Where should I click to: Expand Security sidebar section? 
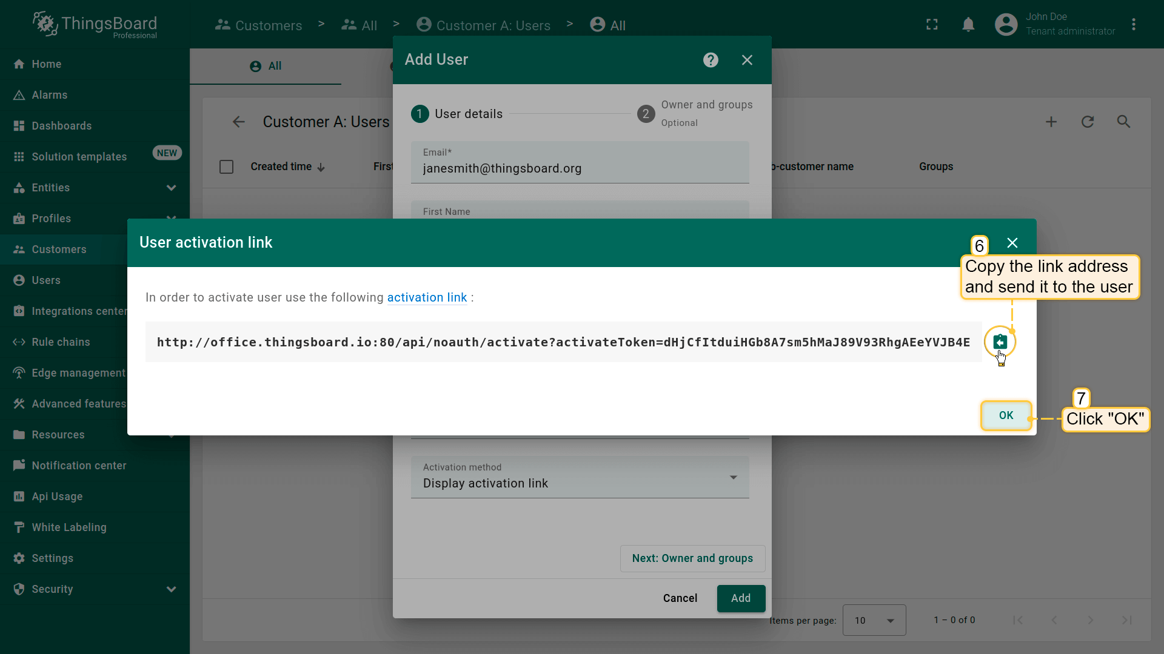[x=171, y=589]
